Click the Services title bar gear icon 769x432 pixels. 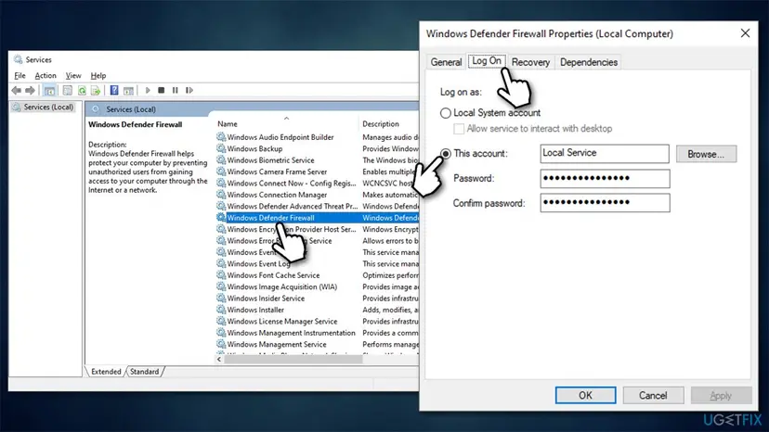click(x=19, y=59)
